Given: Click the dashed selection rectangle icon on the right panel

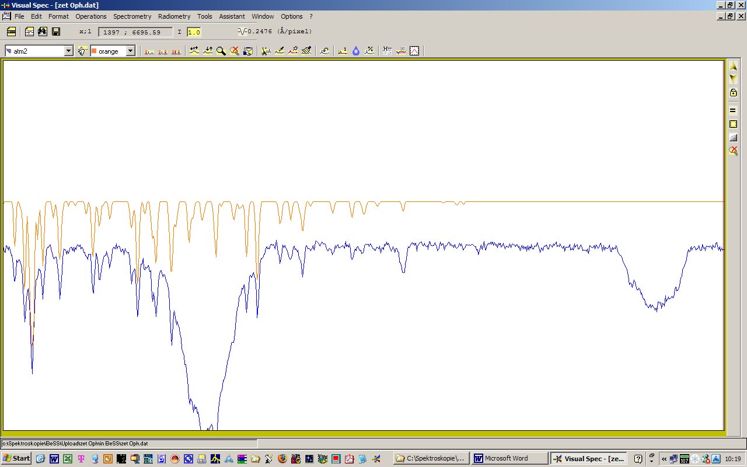Looking at the screenshot, I should 733,124.
